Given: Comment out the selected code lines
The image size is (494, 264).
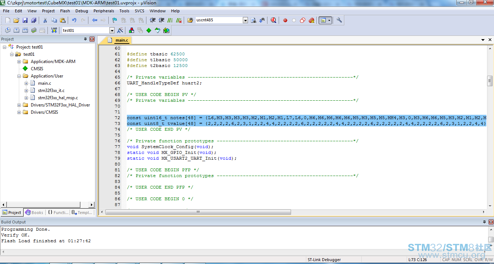Looking at the screenshot, I should pyautogui.click(x=170, y=20).
